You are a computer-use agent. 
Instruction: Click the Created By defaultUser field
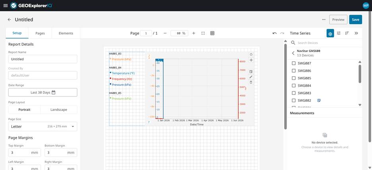click(x=43, y=75)
